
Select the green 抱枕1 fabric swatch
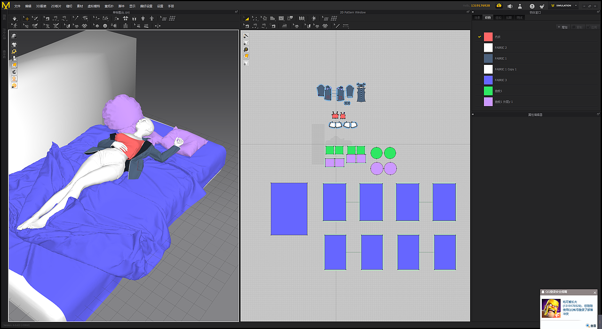(488, 91)
